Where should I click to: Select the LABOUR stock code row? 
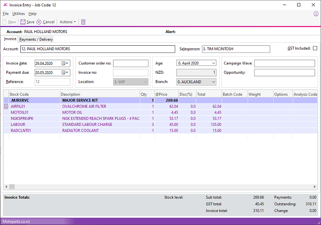(x=17, y=125)
